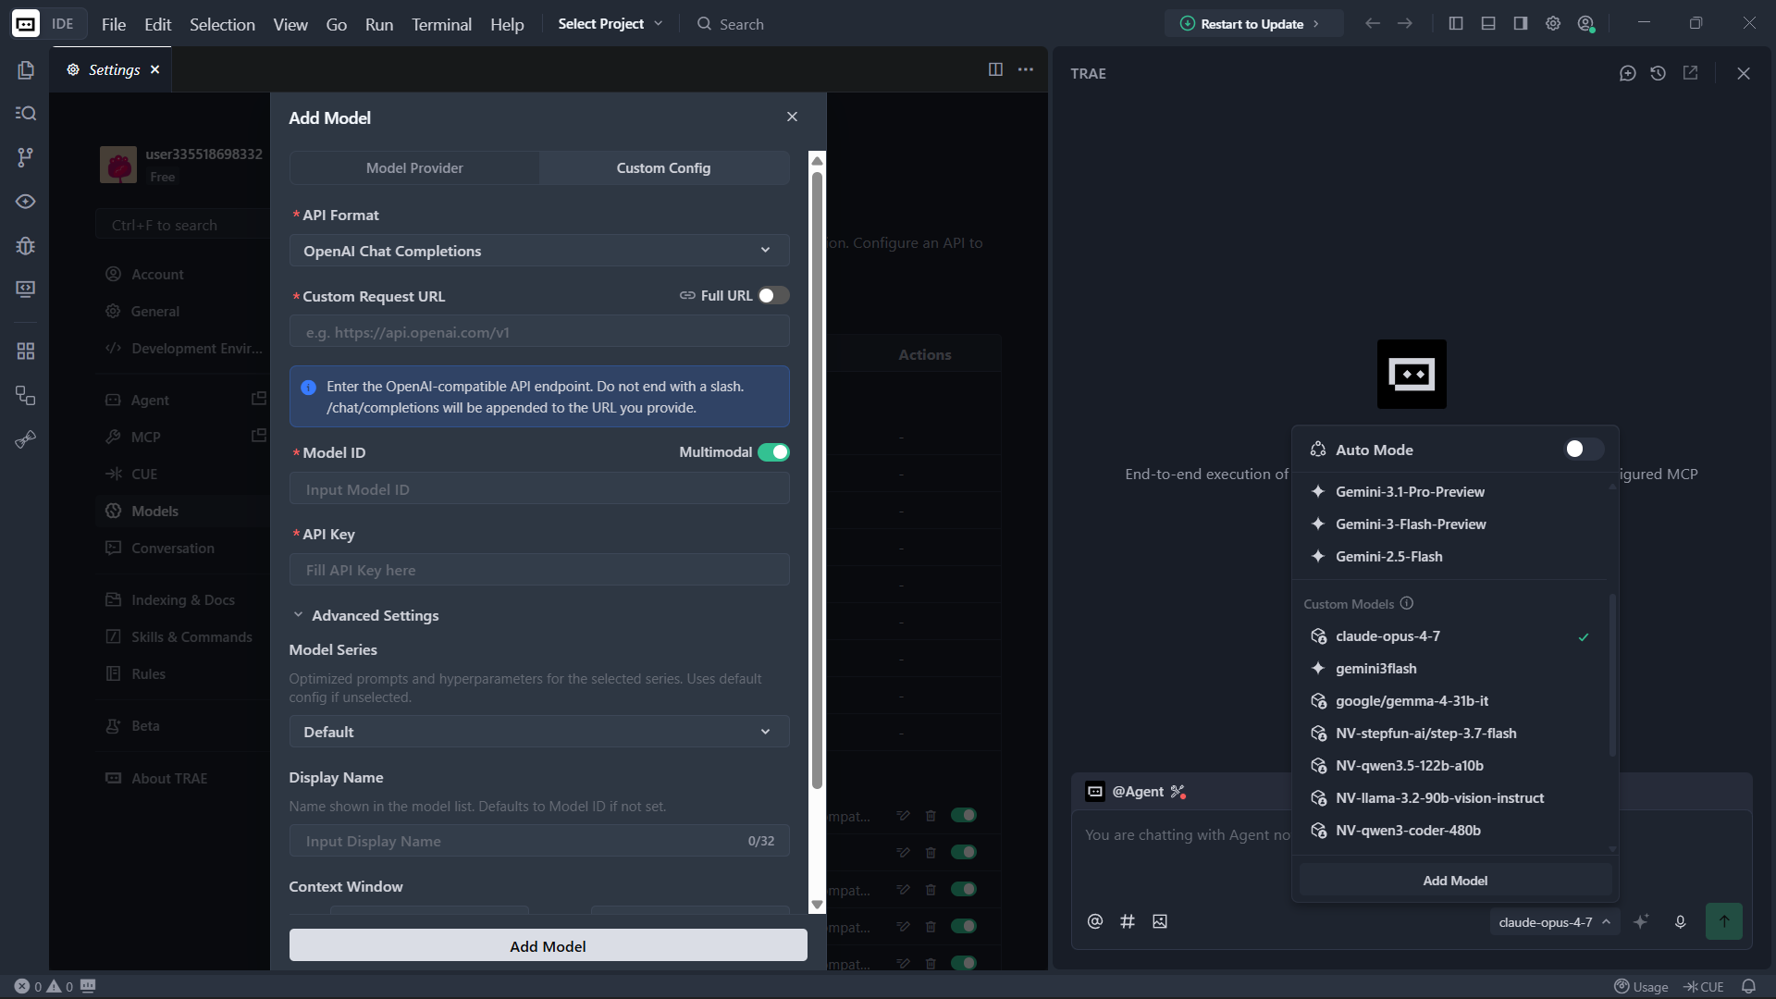Viewport: 1776px width, 999px height.
Task: Open the Select Project dropdown
Action: (610, 24)
